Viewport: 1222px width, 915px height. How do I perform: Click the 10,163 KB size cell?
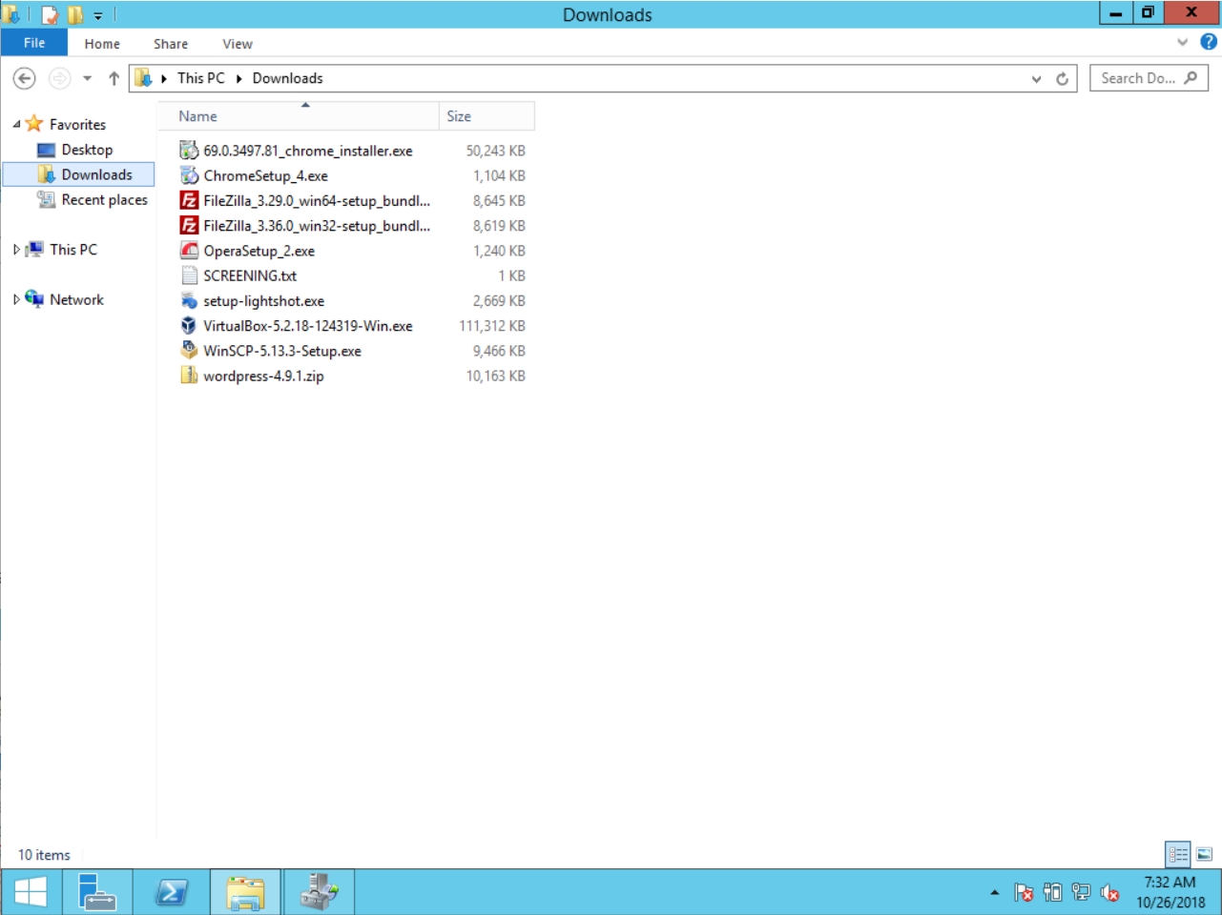click(x=495, y=376)
